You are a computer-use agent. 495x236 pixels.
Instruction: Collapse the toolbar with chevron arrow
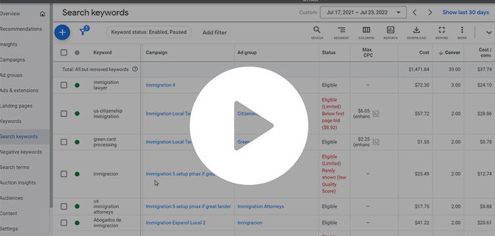click(489, 32)
